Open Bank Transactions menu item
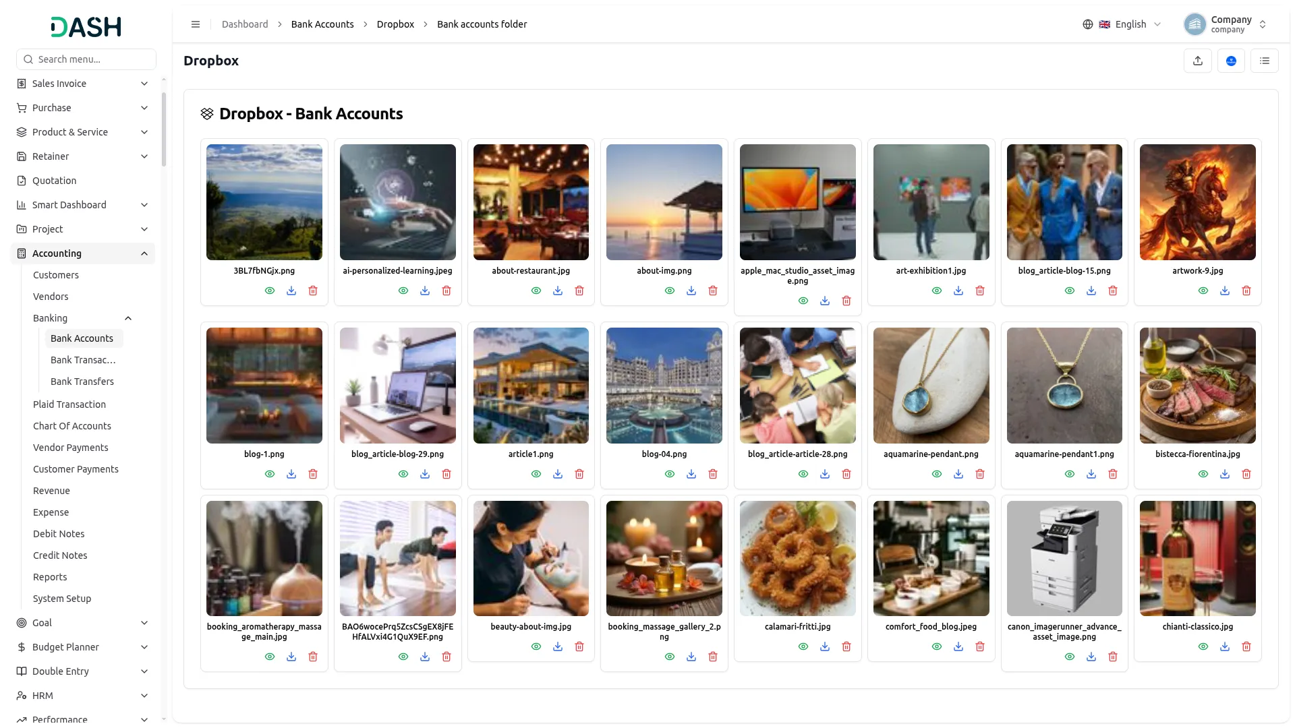Image resolution: width=1295 pixels, height=728 pixels. pyautogui.click(x=83, y=360)
